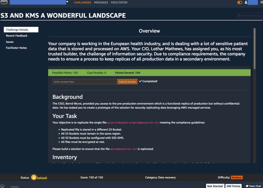This screenshot has height=188, width=263.
Task: Click bullet about SSE-KMS configuration
Action: click(92, 138)
